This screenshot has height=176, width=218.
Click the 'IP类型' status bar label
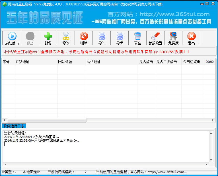click(x=8, y=172)
